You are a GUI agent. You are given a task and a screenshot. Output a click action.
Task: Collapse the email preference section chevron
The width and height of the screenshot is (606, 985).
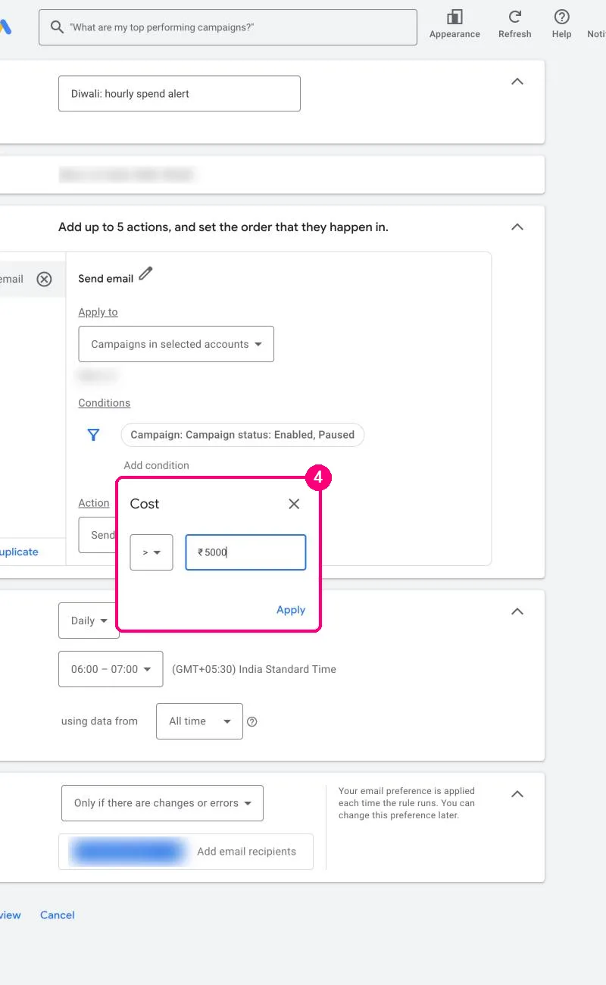tap(517, 794)
